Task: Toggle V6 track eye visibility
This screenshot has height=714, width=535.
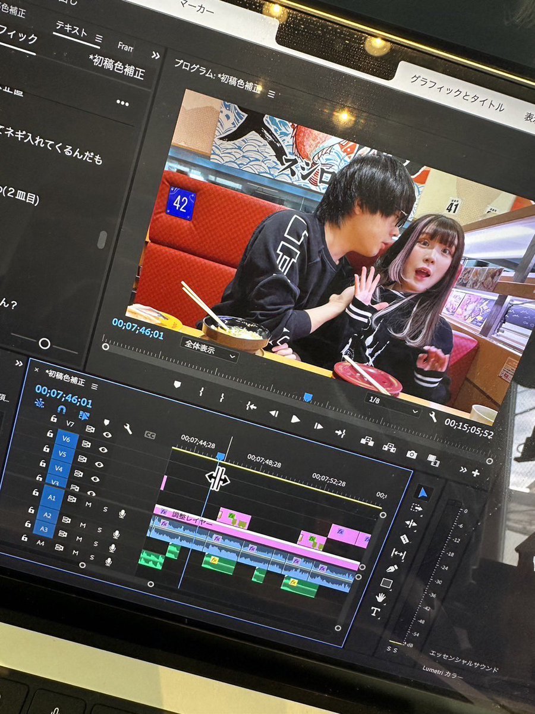Action: tap(103, 450)
